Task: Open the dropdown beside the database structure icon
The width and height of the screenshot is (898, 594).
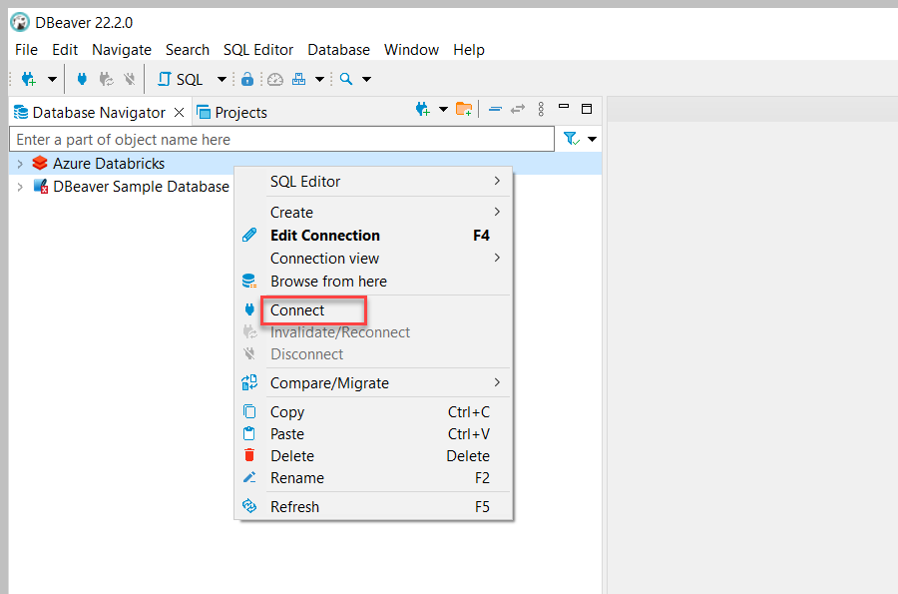Action: coord(320,79)
